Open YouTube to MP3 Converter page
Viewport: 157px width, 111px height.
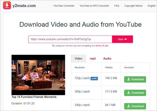[x=94, y=6]
